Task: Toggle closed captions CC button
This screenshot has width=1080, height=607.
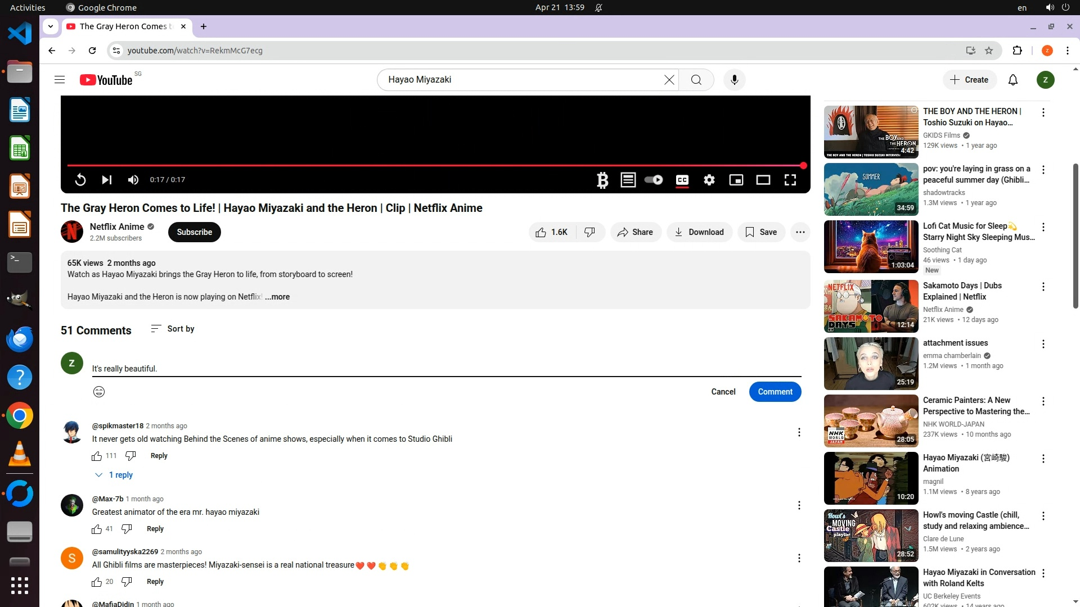Action: click(x=682, y=180)
